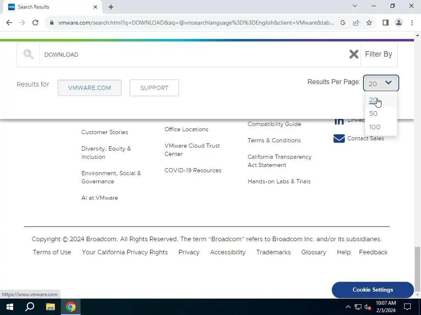
Task: Reload the page with refresh icon
Action: coord(35,23)
